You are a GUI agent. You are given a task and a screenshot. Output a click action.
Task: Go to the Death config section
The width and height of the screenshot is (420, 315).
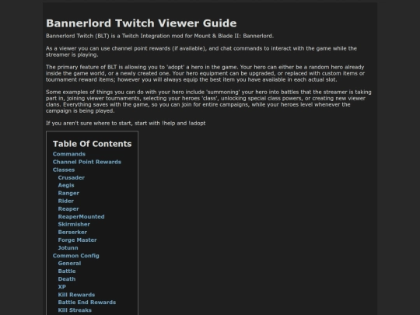tap(67, 279)
